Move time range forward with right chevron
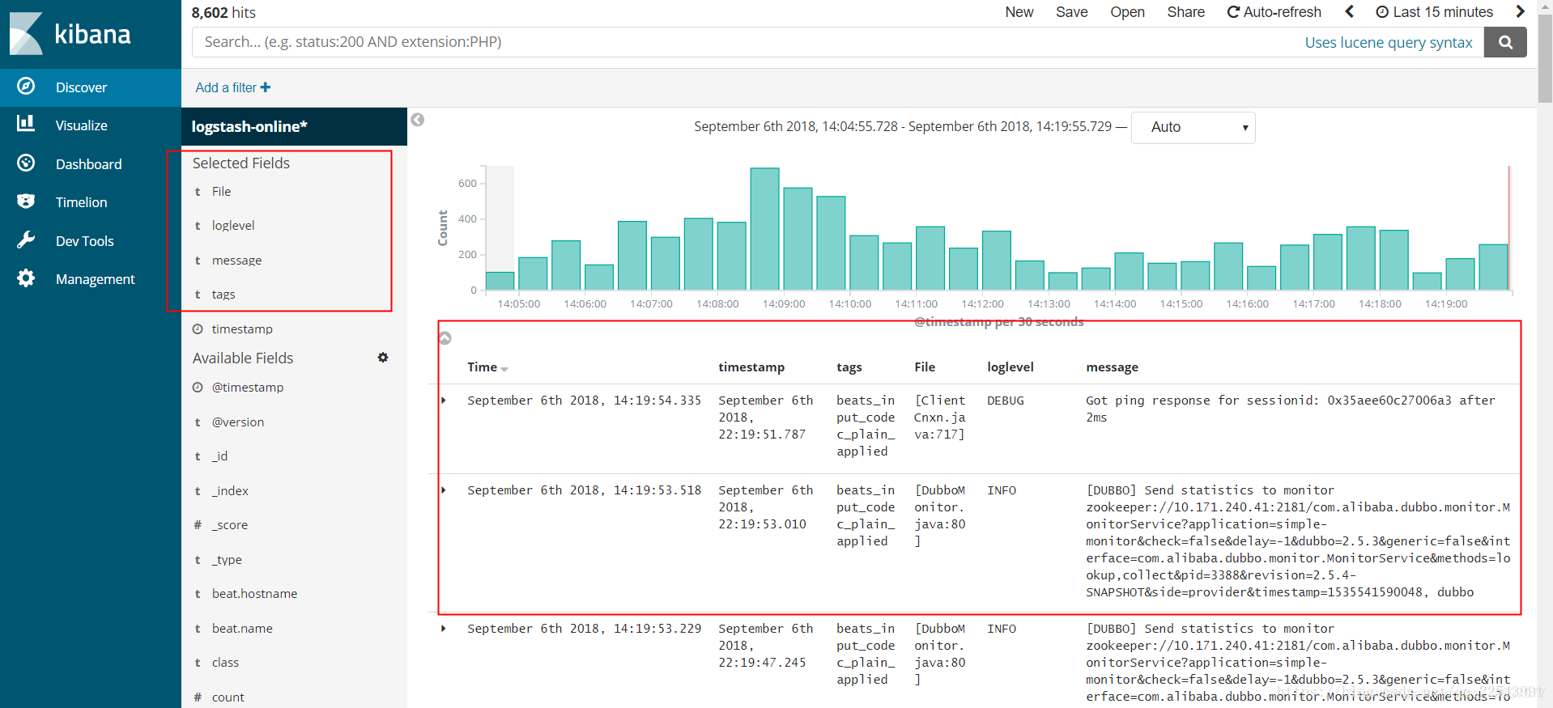Image resolution: width=1553 pixels, height=708 pixels. tap(1520, 11)
